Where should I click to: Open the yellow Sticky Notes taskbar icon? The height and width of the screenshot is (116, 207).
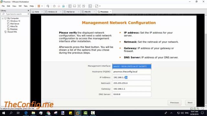pyautogui.click(x=71, y=113)
